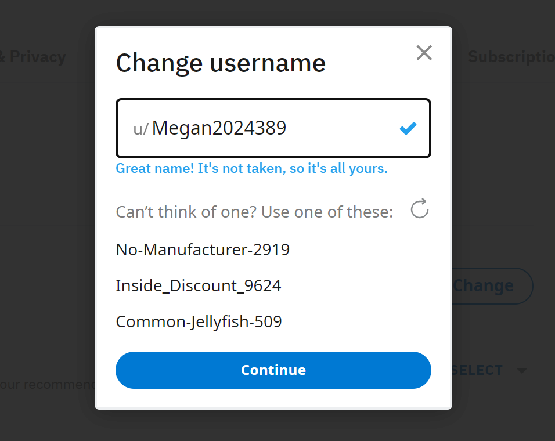Select suggested username Inside_Discount_9624
This screenshot has width=555, height=441.
(198, 285)
